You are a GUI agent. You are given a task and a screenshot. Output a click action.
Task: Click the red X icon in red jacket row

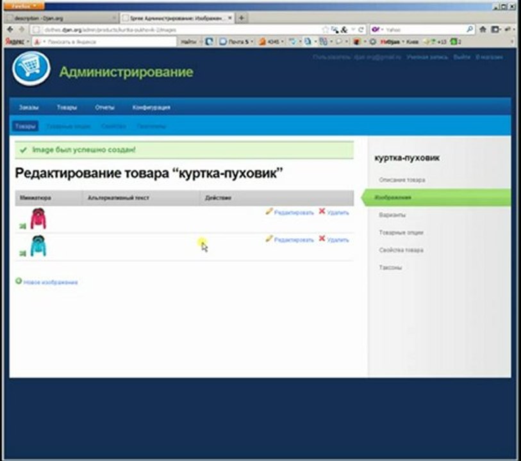(322, 211)
